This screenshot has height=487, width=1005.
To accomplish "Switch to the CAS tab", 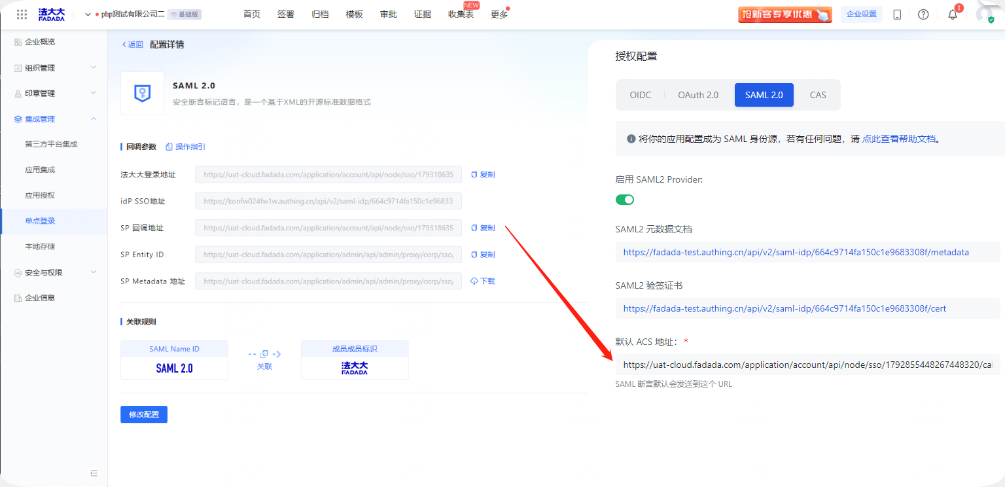I will pos(818,95).
